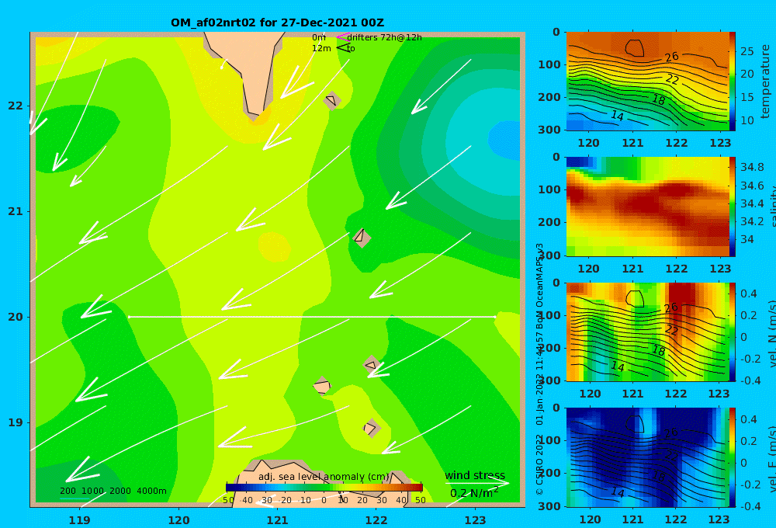Click longitude label 119 on main map
776x528 pixels.
click(80, 519)
